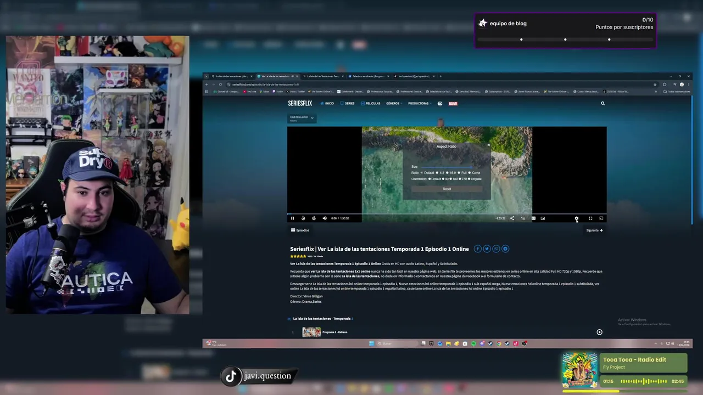Pause the video with the pause button

pos(292,218)
